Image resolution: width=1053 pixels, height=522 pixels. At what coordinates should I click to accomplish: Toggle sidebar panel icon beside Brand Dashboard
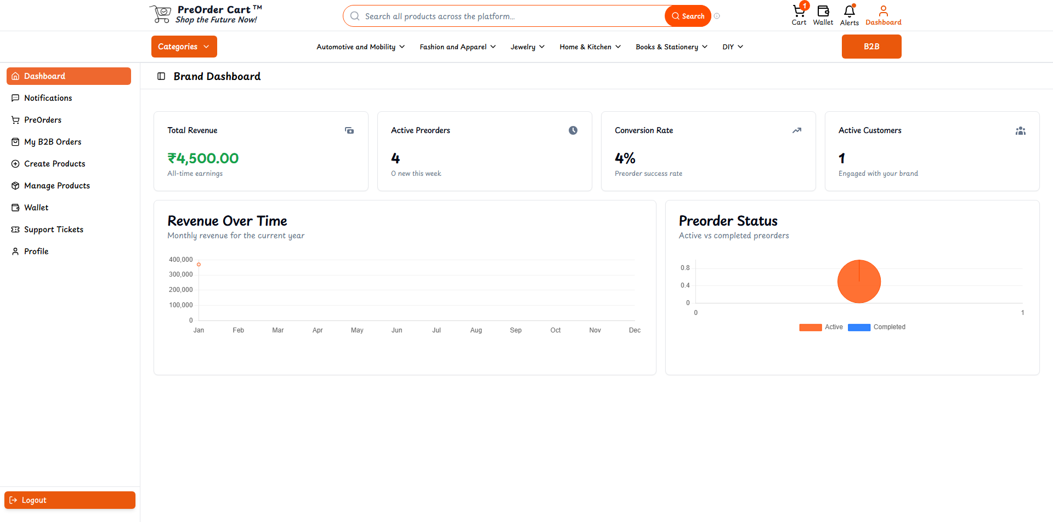pos(161,76)
